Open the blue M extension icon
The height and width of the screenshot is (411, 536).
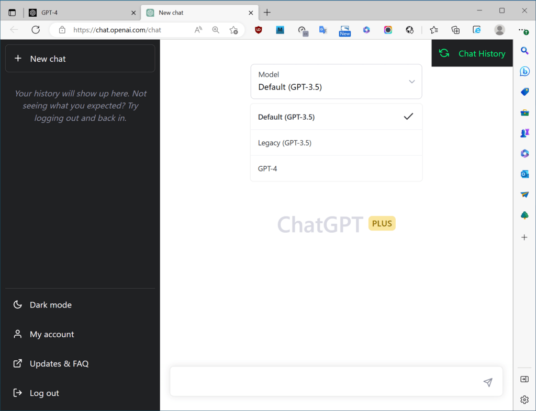pyautogui.click(x=280, y=30)
